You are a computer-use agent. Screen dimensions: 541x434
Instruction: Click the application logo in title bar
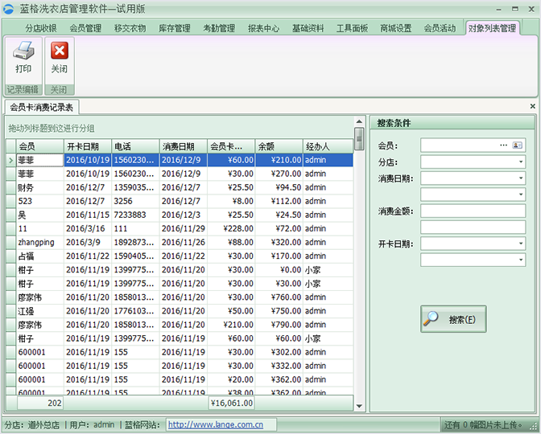pyautogui.click(x=9, y=9)
